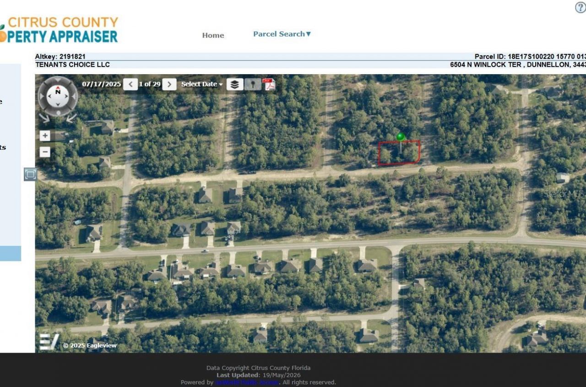Click 'Data Copyright Citrus County Florida' text
586x387 pixels.
(258, 368)
